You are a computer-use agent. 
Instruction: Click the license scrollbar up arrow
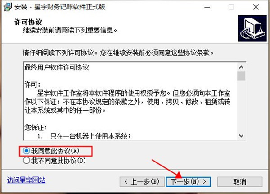241,67
